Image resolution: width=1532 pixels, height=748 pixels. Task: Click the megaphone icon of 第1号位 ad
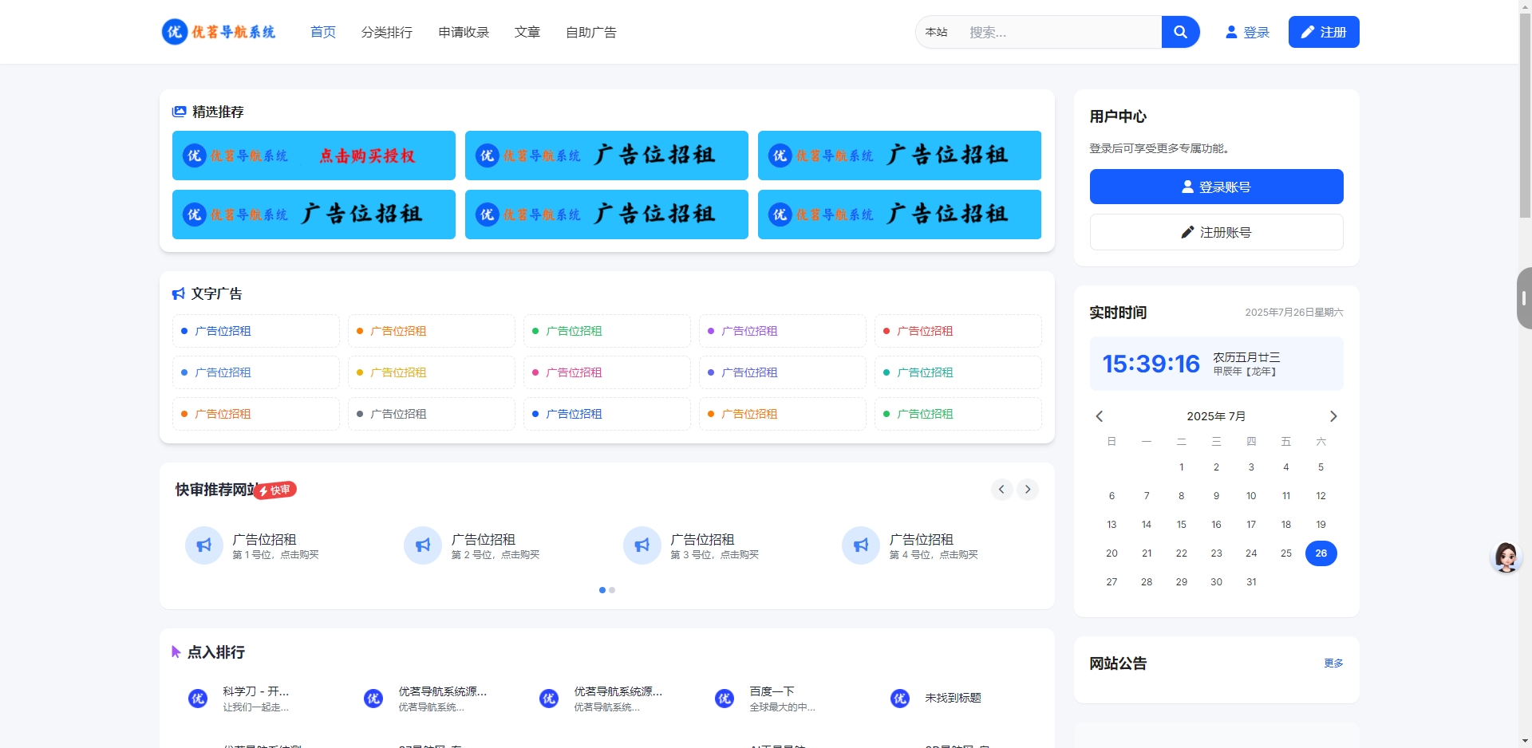(203, 545)
